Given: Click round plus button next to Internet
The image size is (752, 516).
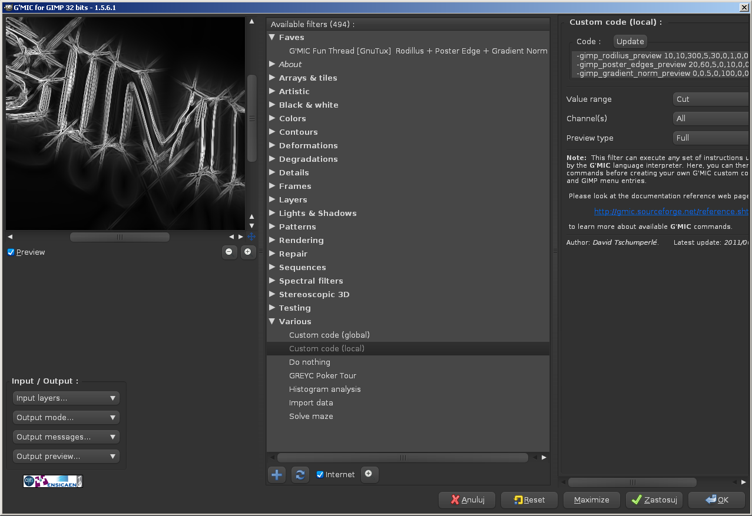Looking at the screenshot, I should click(x=369, y=474).
